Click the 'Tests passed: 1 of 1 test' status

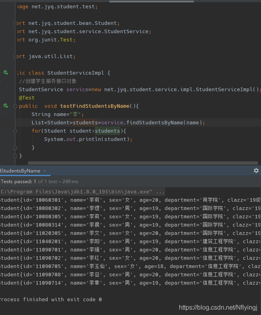pyautogui.click(x=39, y=182)
